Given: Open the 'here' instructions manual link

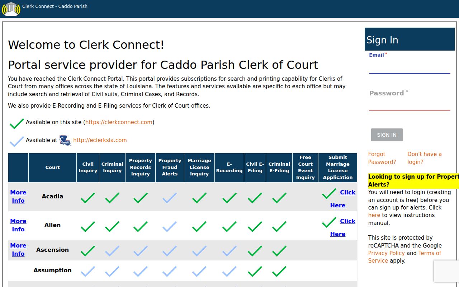Looking at the screenshot, I should (374, 215).
